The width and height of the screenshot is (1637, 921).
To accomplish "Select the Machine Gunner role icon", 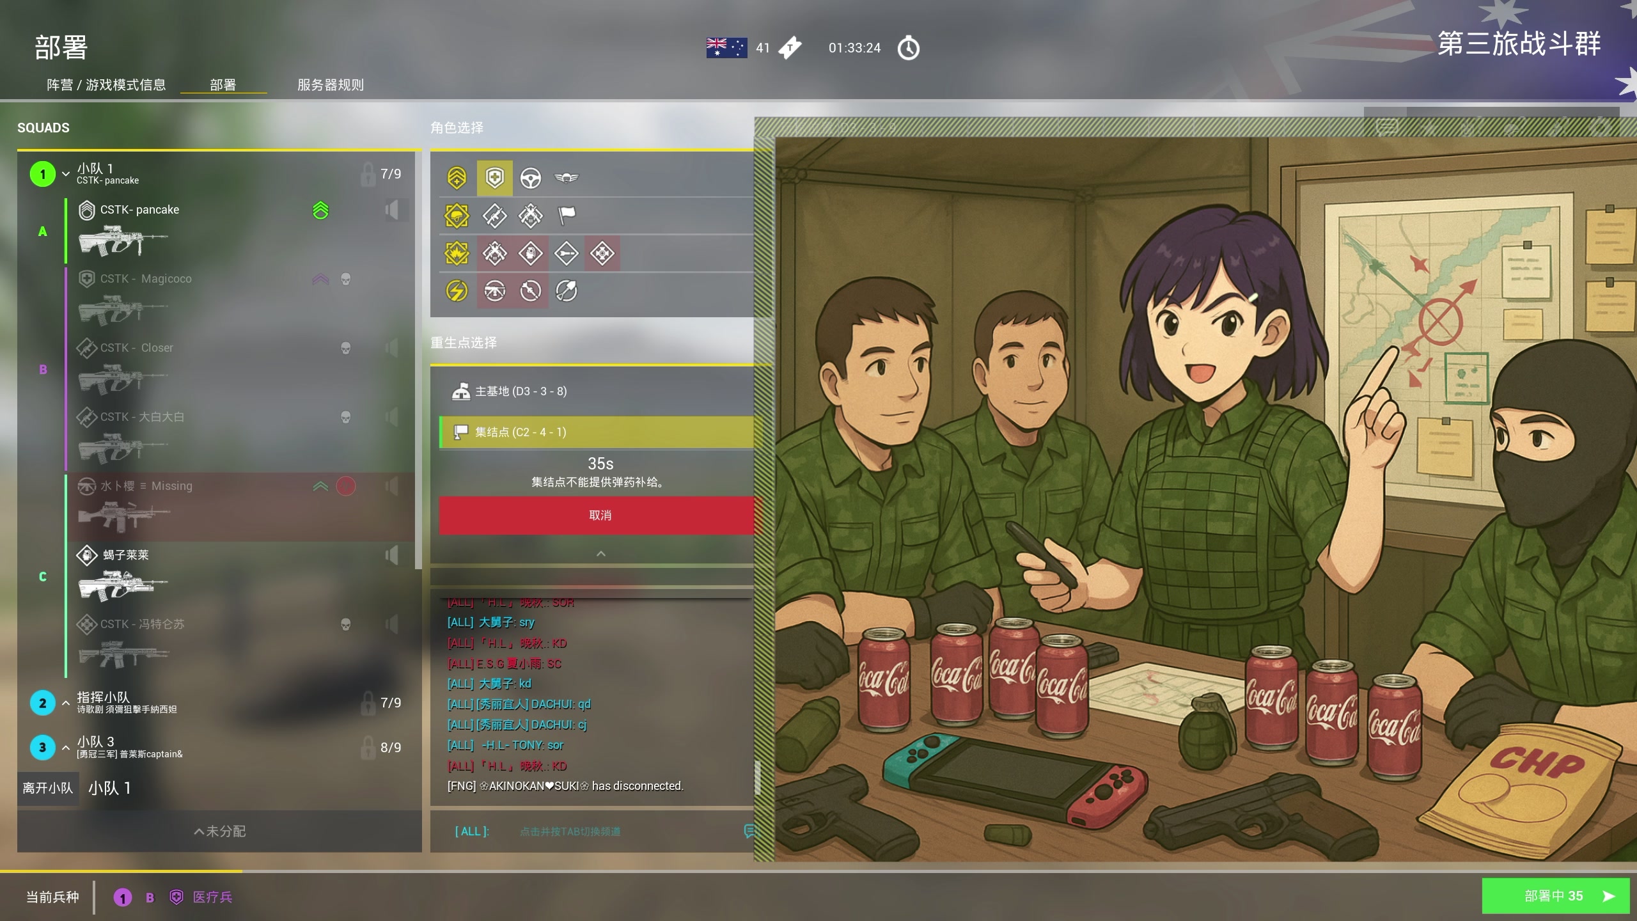I will point(494,291).
